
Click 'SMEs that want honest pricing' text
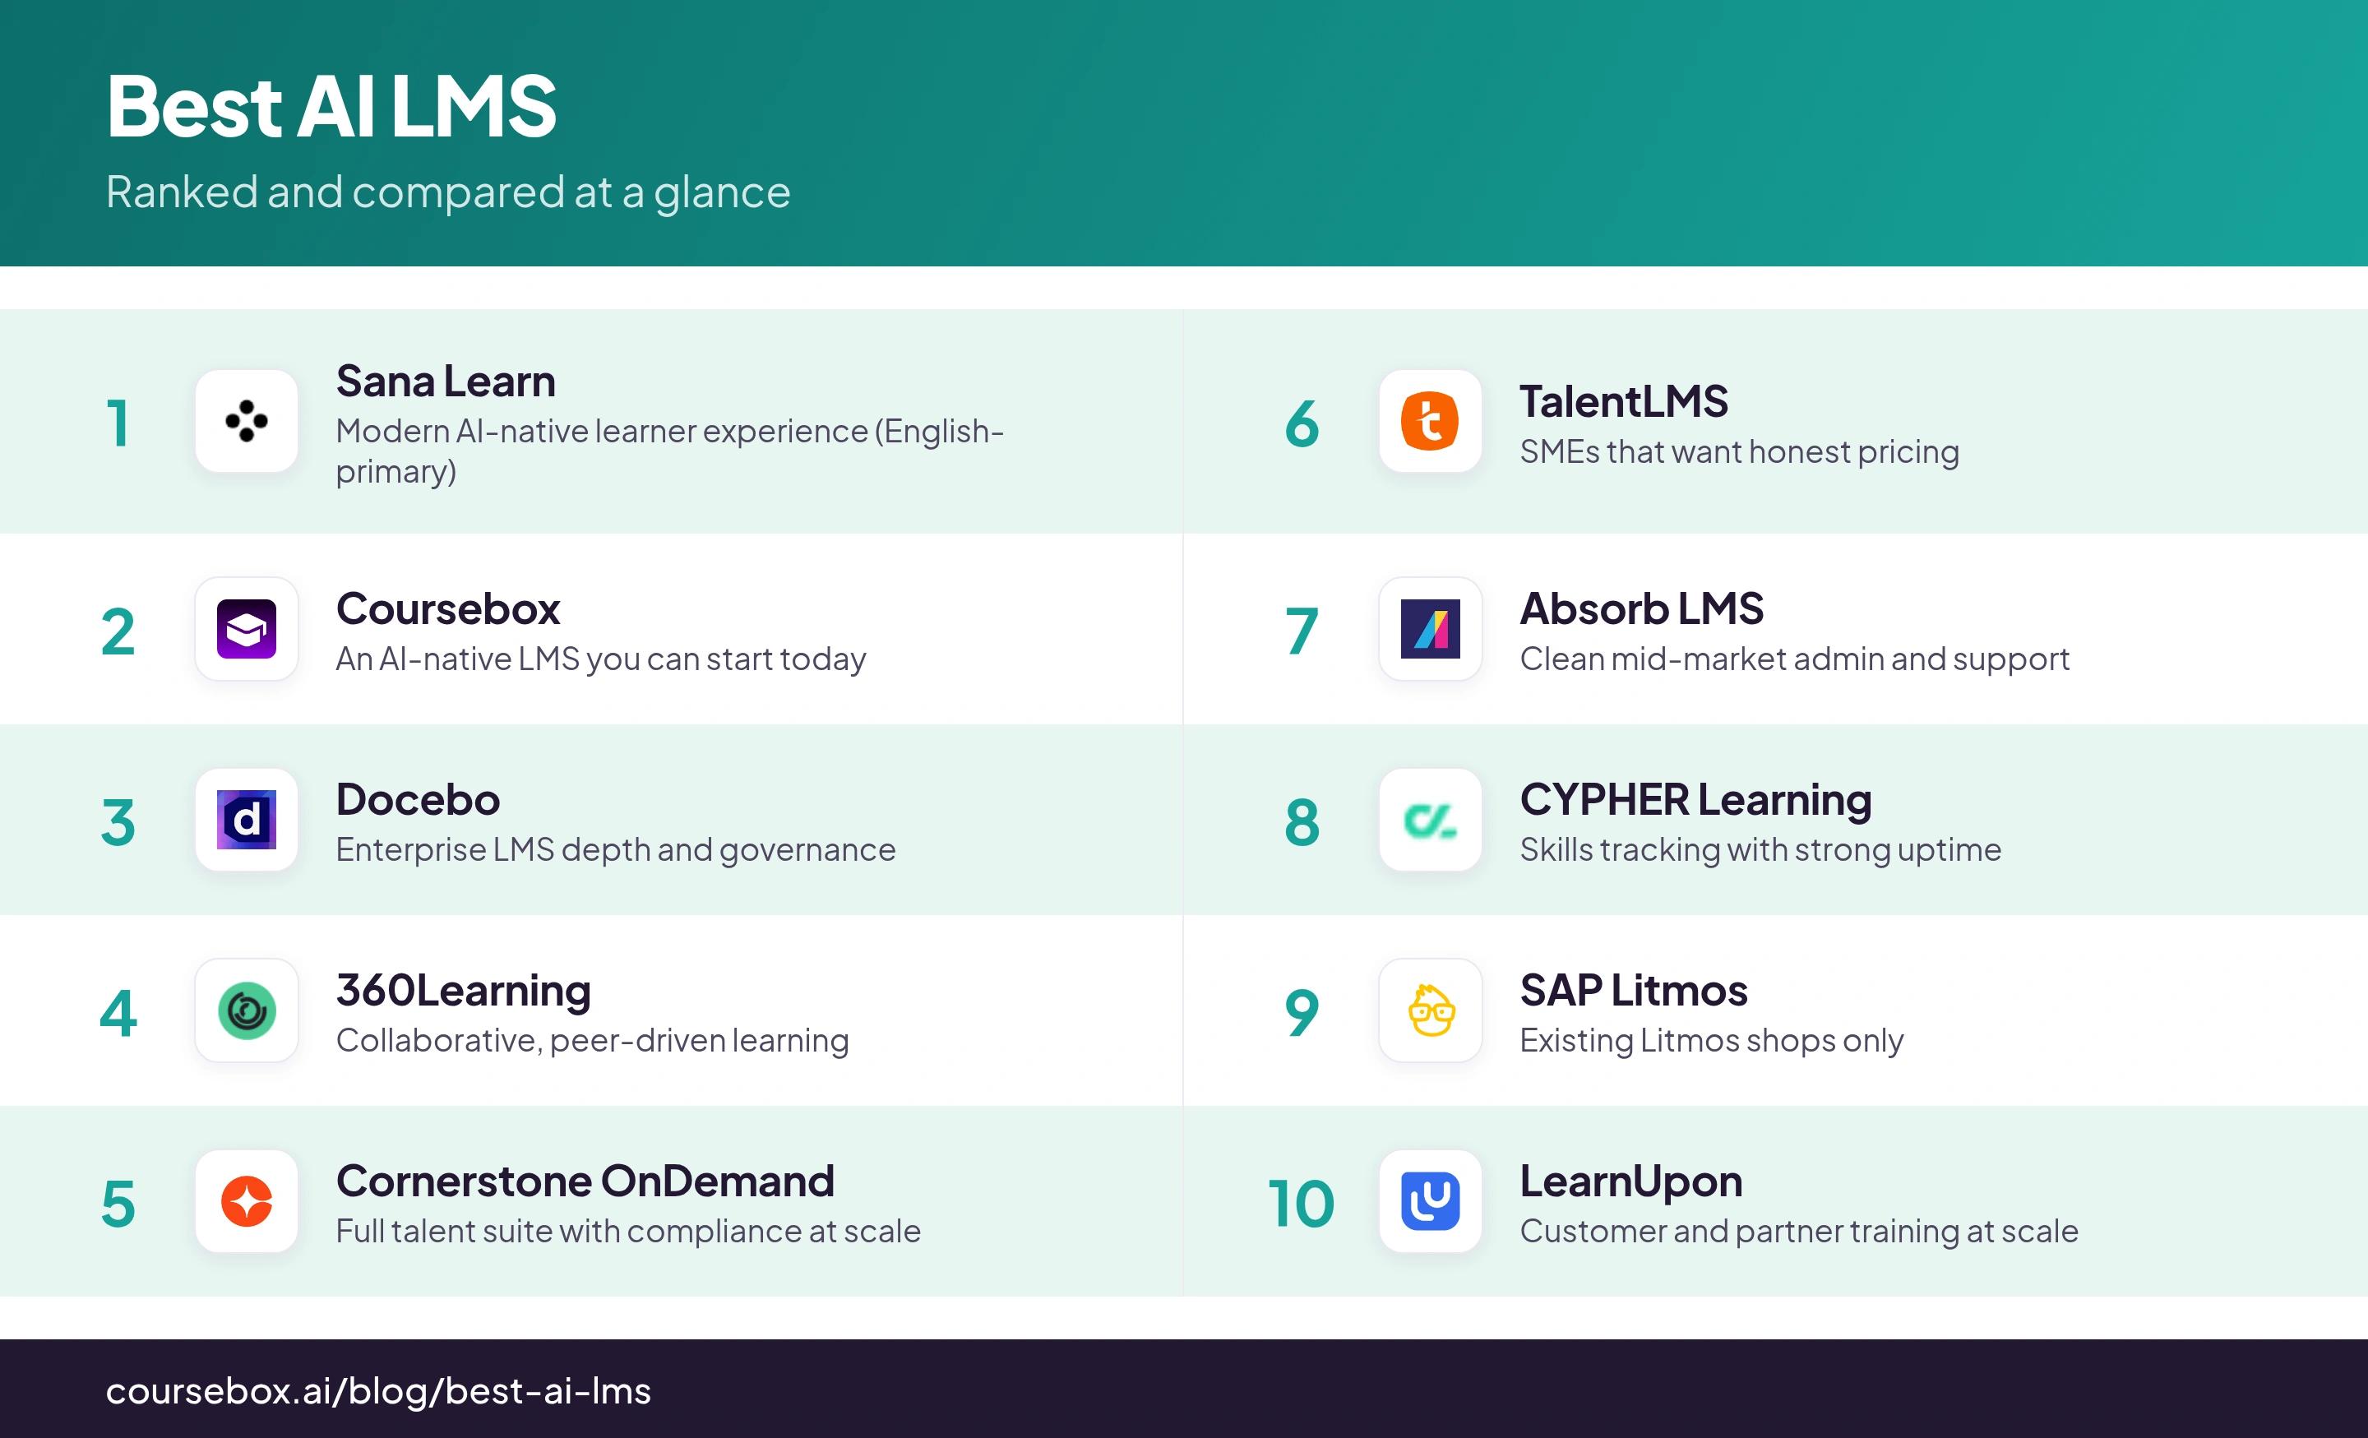1740,451
